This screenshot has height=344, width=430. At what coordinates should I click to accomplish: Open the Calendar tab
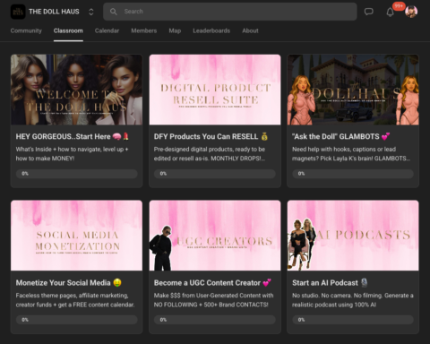pyautogui.click(x=107, y=30)
